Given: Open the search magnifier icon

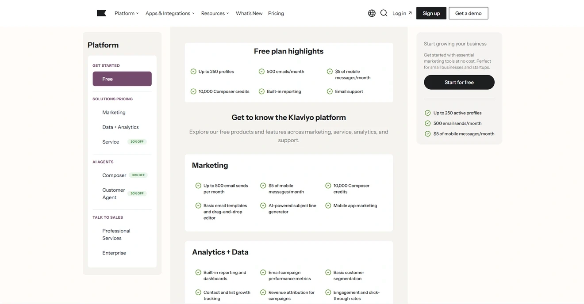Looking at the screenshot, I should click(x=384, y=13).
